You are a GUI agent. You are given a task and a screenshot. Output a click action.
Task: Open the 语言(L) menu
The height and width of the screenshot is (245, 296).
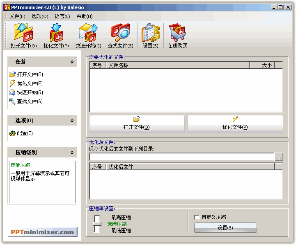point(62,16)
